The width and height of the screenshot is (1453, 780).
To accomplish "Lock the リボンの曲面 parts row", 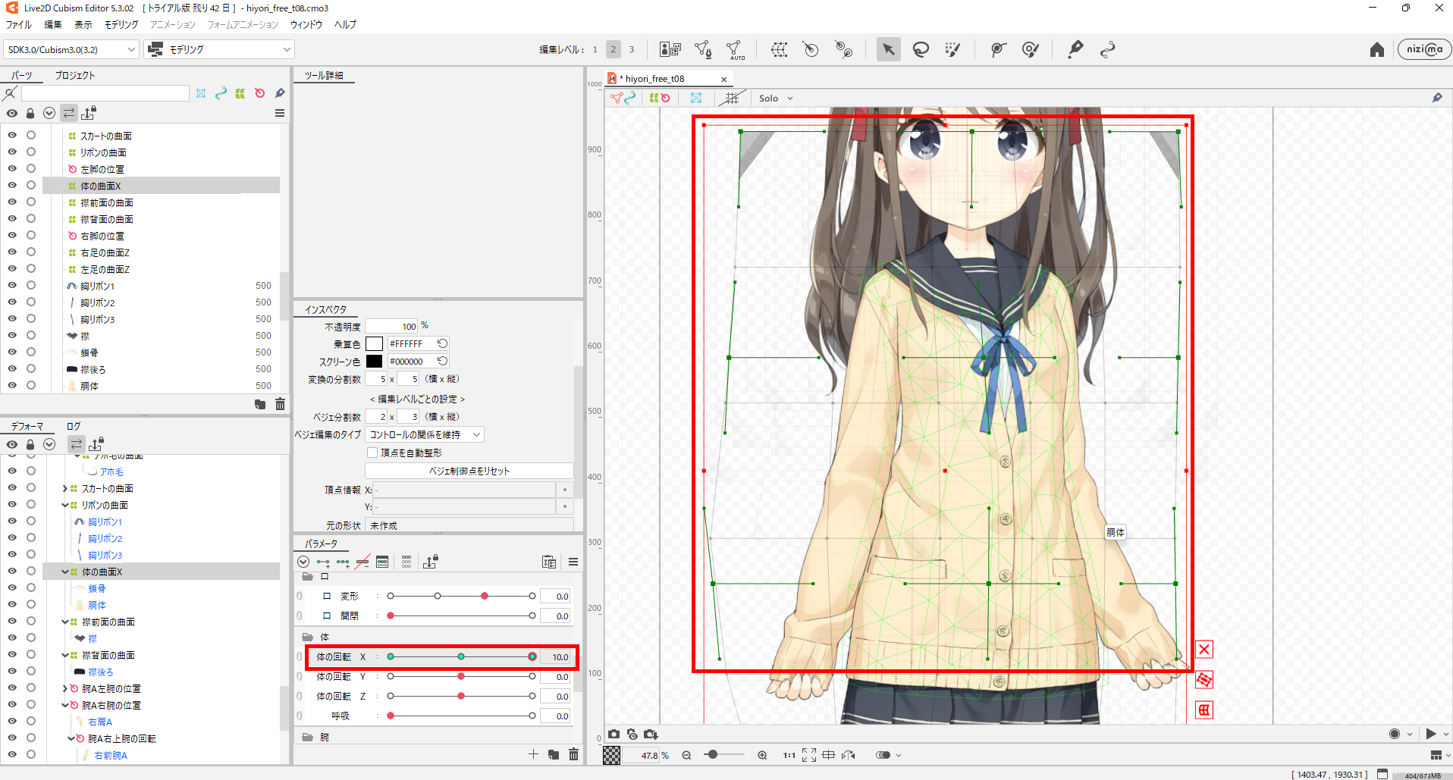I will [x=31, y=152].
